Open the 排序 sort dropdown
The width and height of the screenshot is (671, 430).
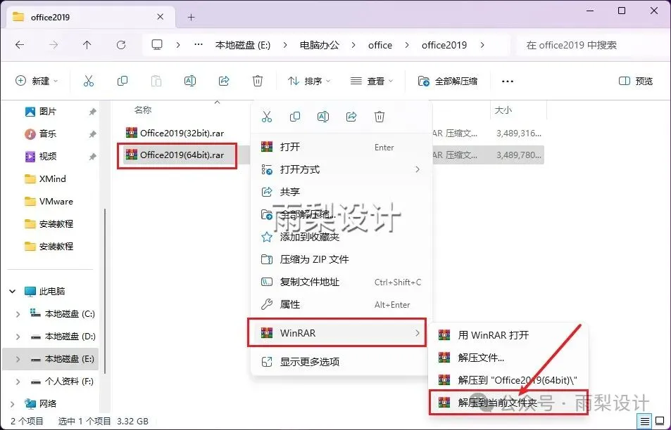(309, 81)
